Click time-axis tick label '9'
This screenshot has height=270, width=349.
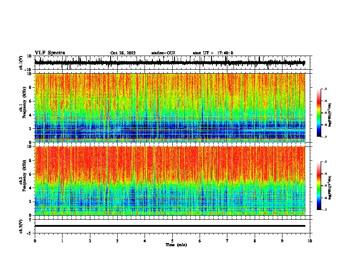click(282, 241)
